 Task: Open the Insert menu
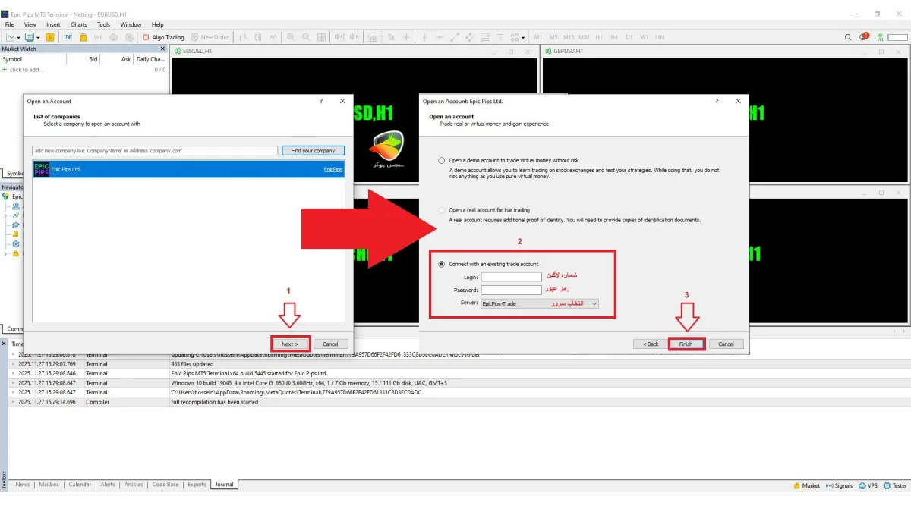click(53, 24)
